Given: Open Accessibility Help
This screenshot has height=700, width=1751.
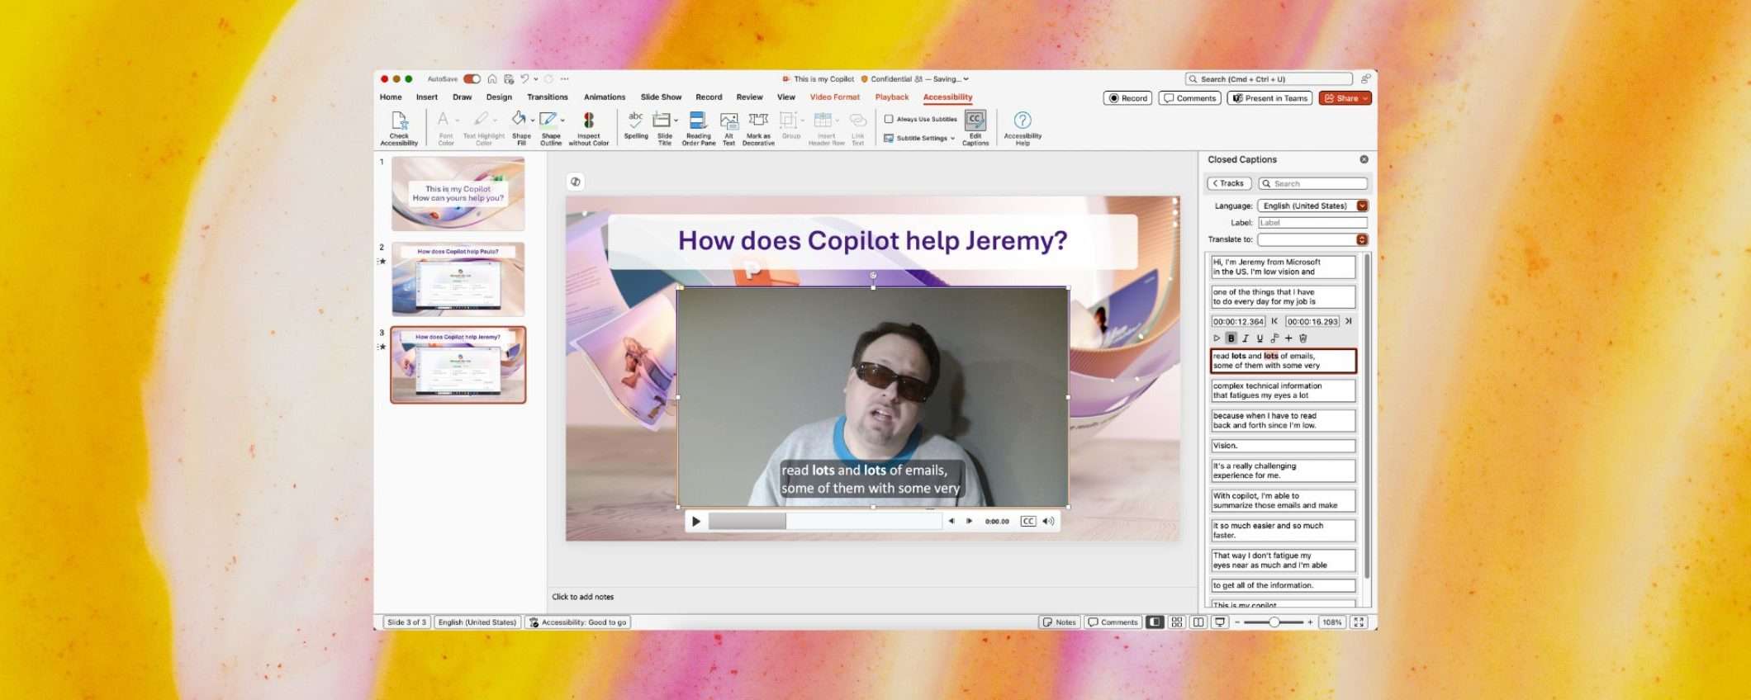Looking at the screenshot, I should pyautogui.click(x=1022, y=122).
